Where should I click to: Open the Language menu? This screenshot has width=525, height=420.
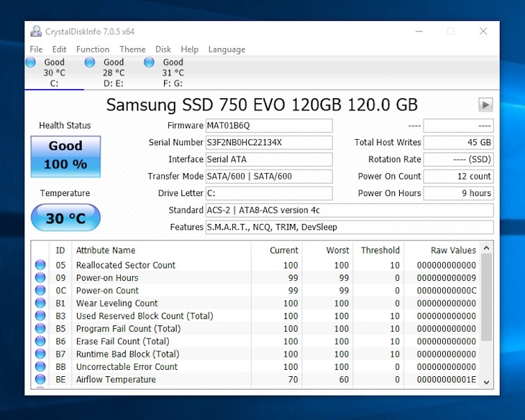pyautogui.click(x=227, y=49)
